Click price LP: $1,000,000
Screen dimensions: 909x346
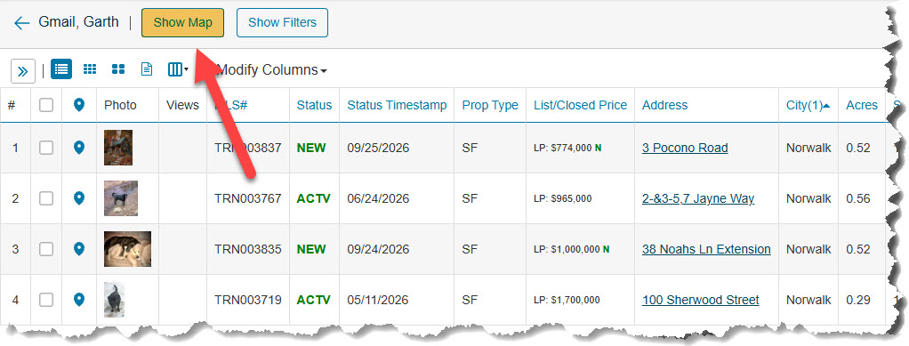(x=567, y=249)
